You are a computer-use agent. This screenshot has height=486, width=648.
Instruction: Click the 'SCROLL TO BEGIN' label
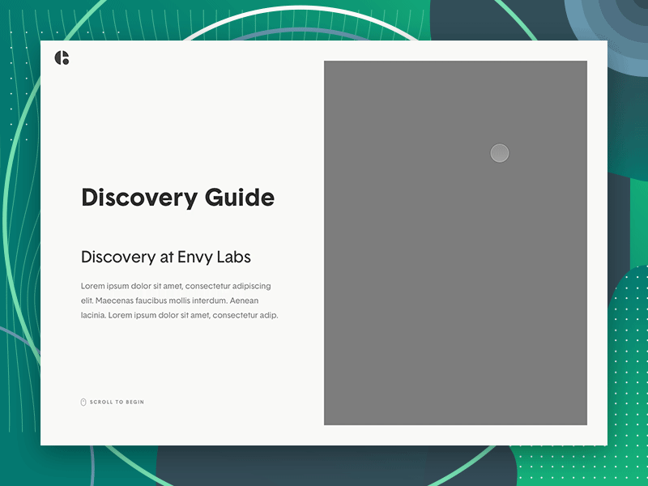pos(117,402)
